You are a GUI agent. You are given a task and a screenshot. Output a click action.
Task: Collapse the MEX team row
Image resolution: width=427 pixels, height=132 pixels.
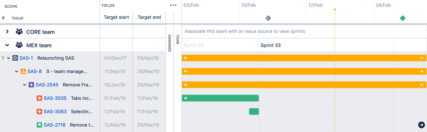pyautogui.click(x=7, y=45)
